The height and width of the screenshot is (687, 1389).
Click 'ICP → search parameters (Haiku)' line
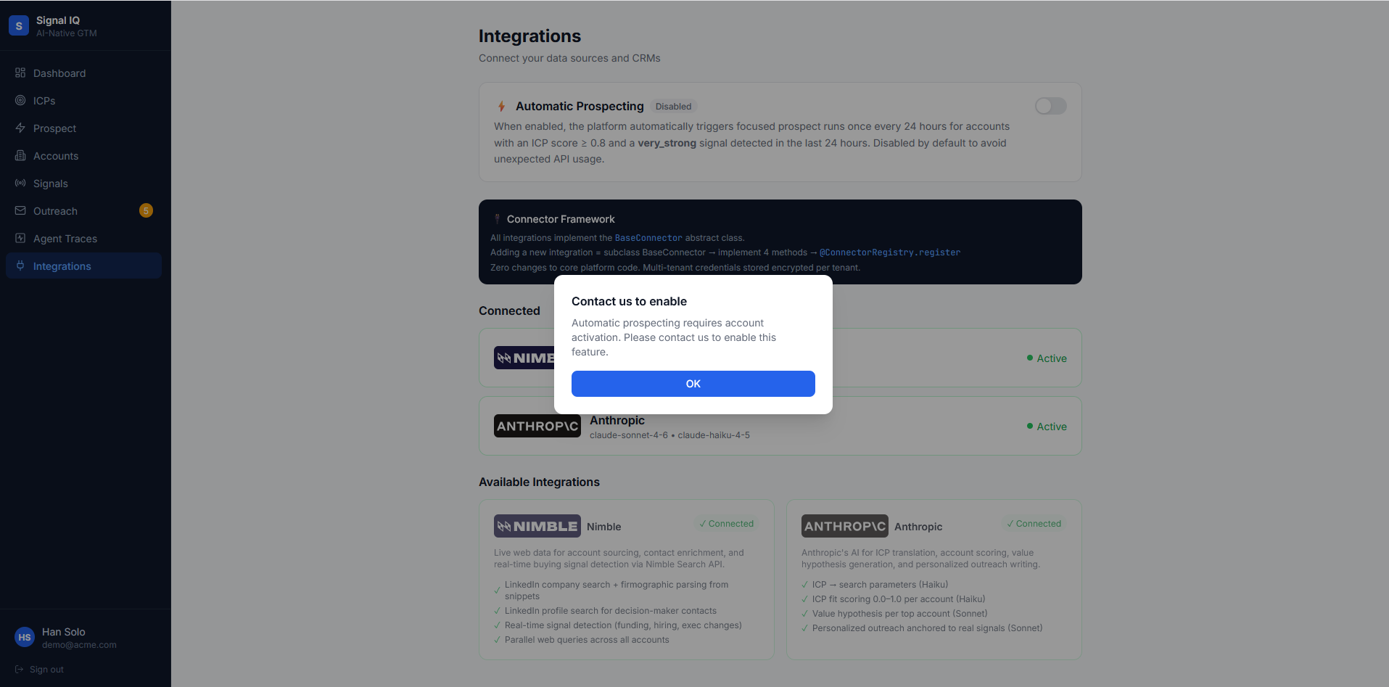tap(880, 585)
